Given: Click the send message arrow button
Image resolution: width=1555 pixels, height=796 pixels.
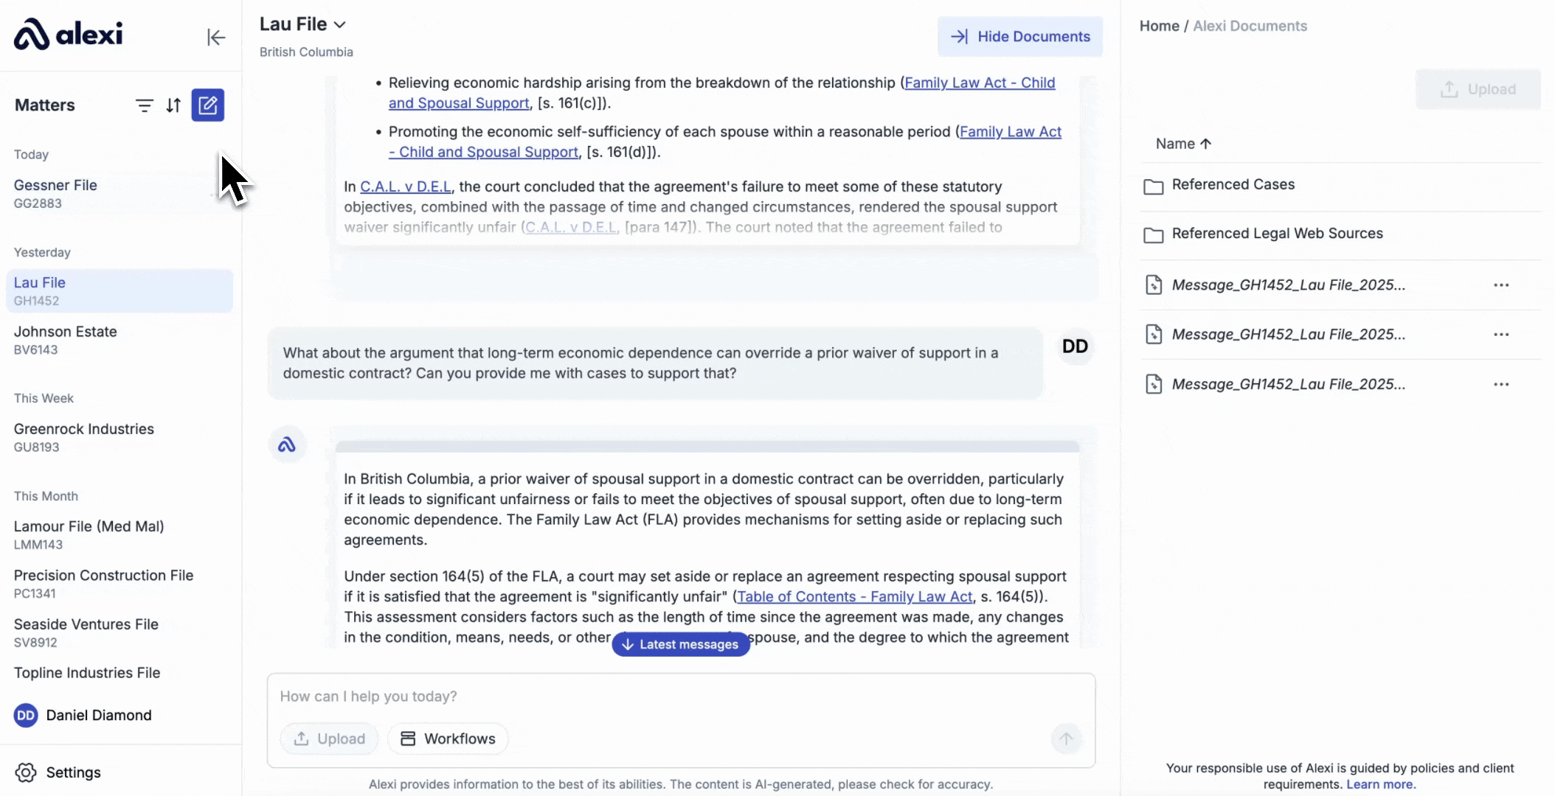Looking at the screenshot, I should [x=1066, y=739].
